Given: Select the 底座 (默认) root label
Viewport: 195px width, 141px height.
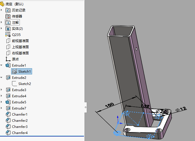Looking at the screenshot, I should click(x=15, y=4).
